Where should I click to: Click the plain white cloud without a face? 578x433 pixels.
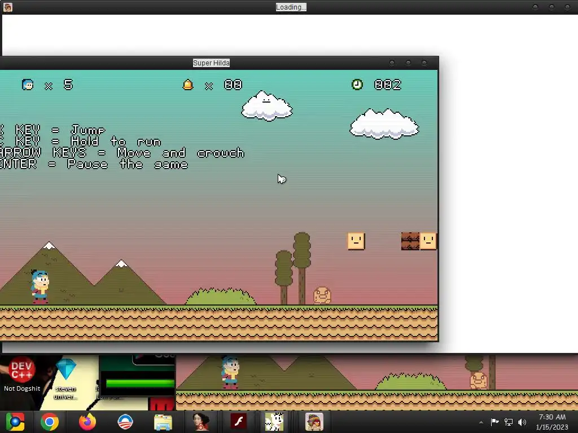[384, 124]
